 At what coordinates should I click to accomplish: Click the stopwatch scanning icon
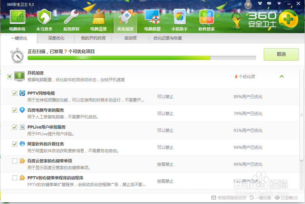pos(17,56)
